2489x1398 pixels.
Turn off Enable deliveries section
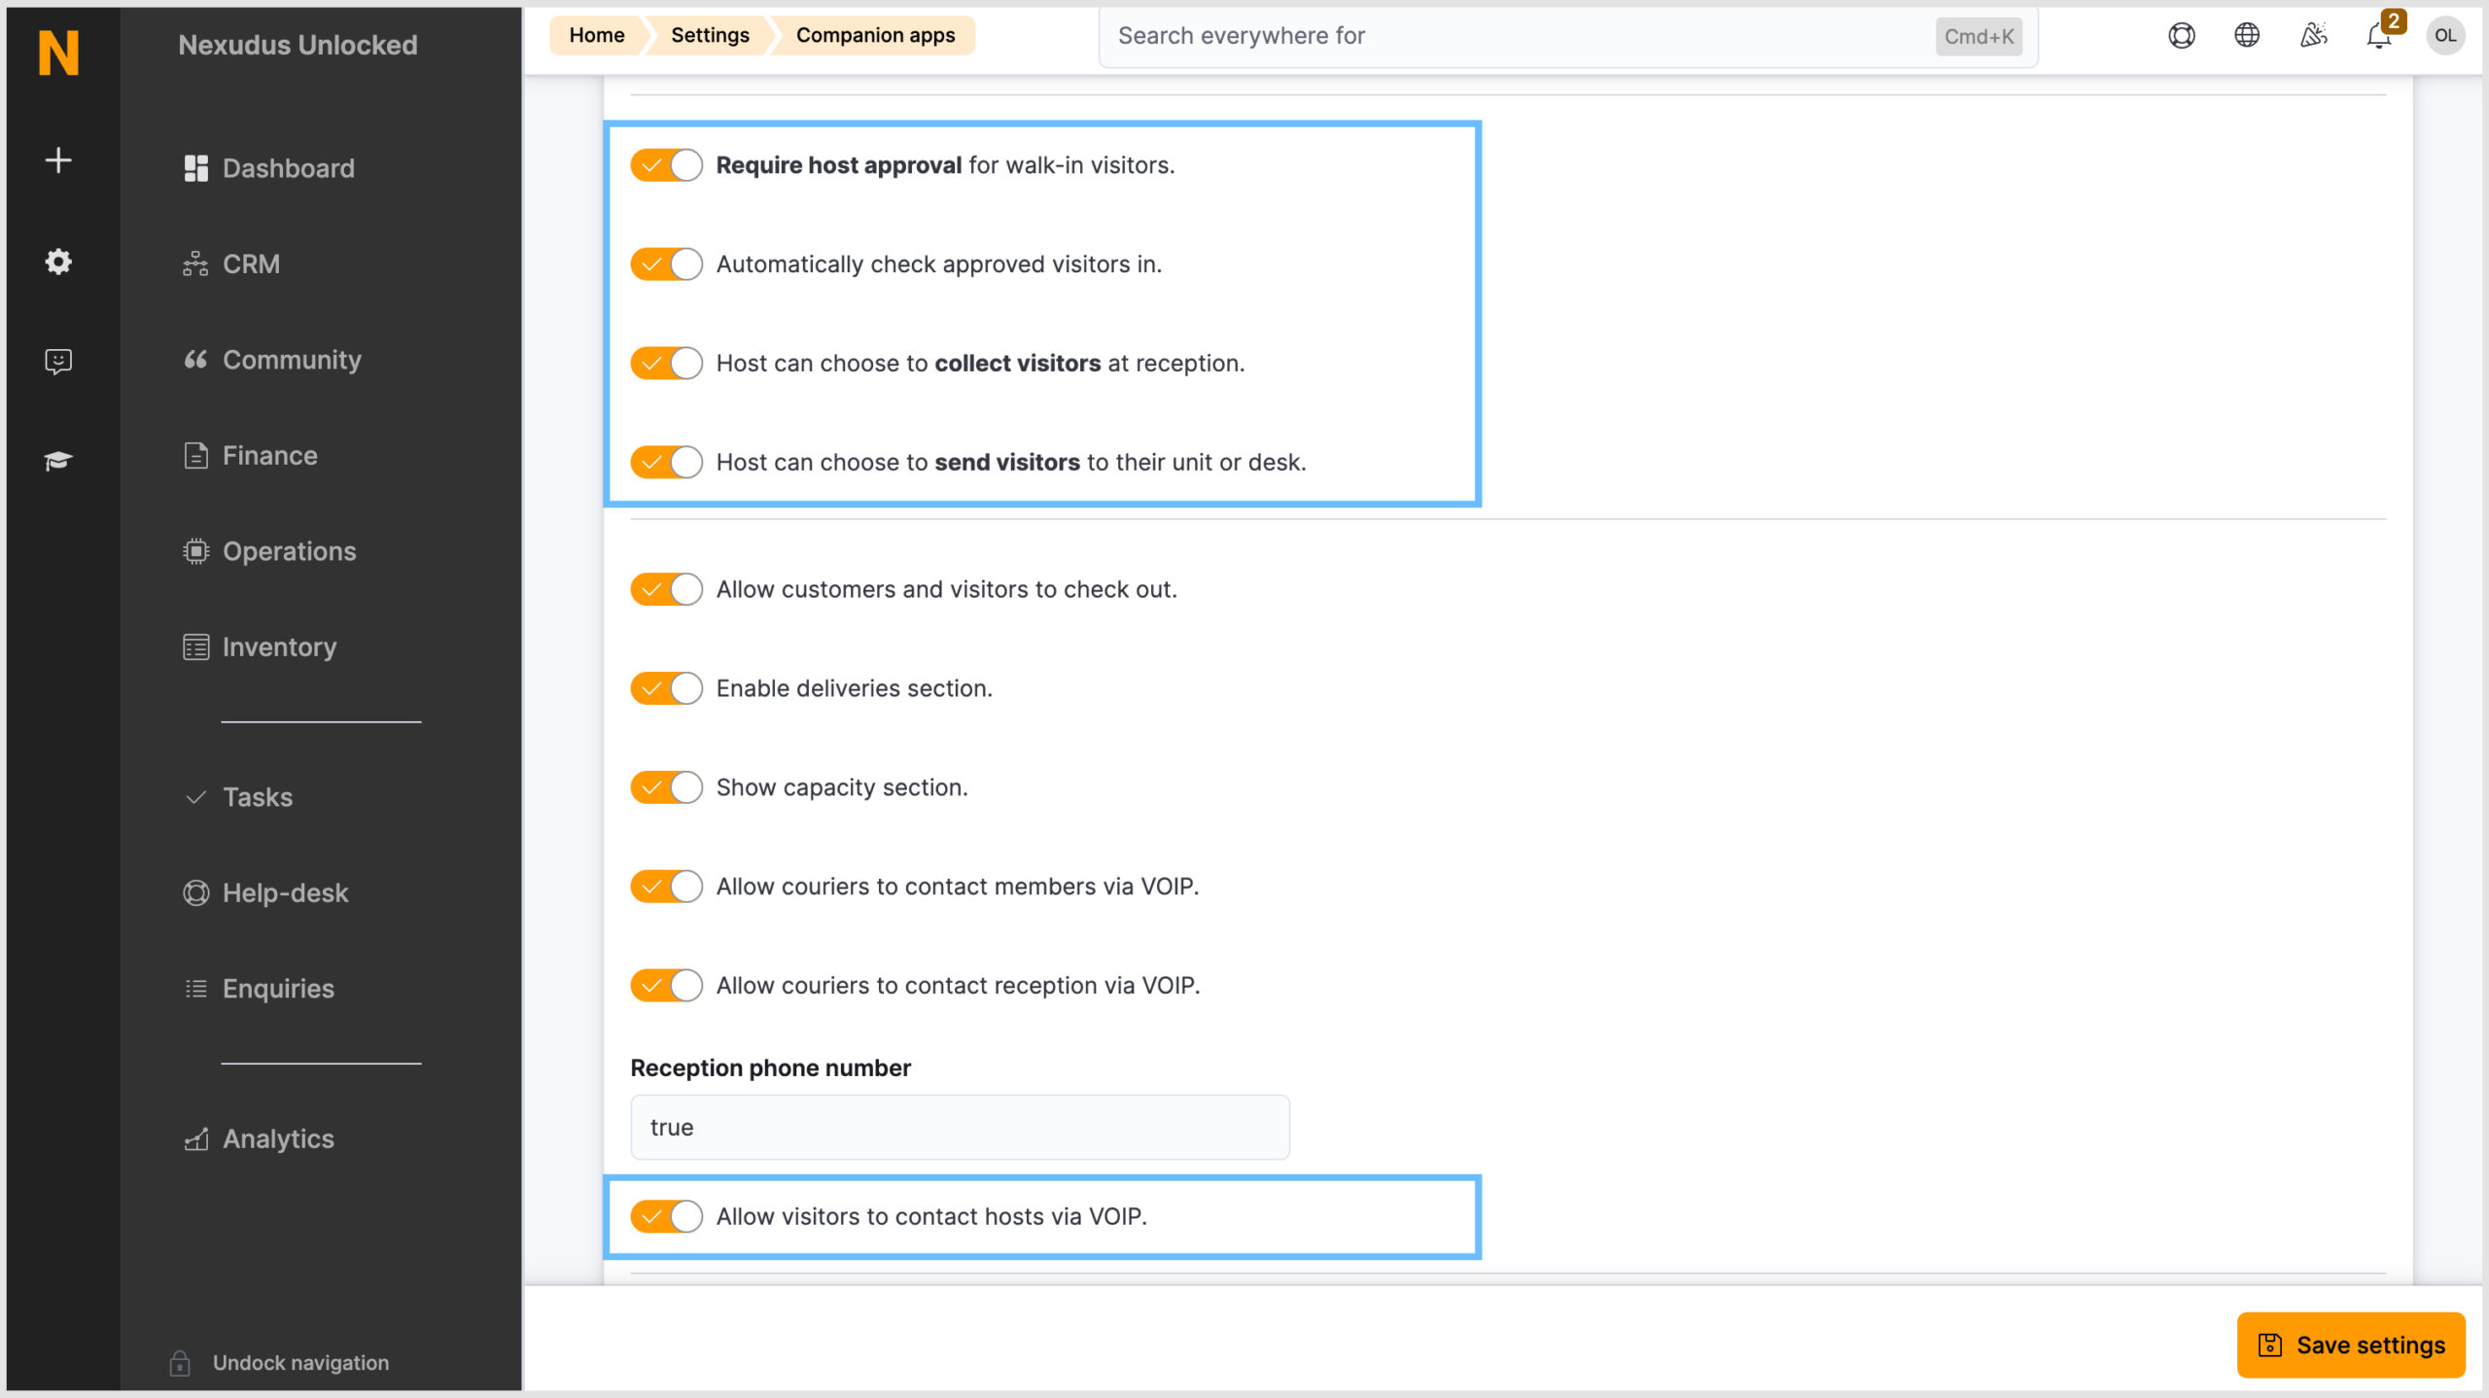(x=665, y=687)
